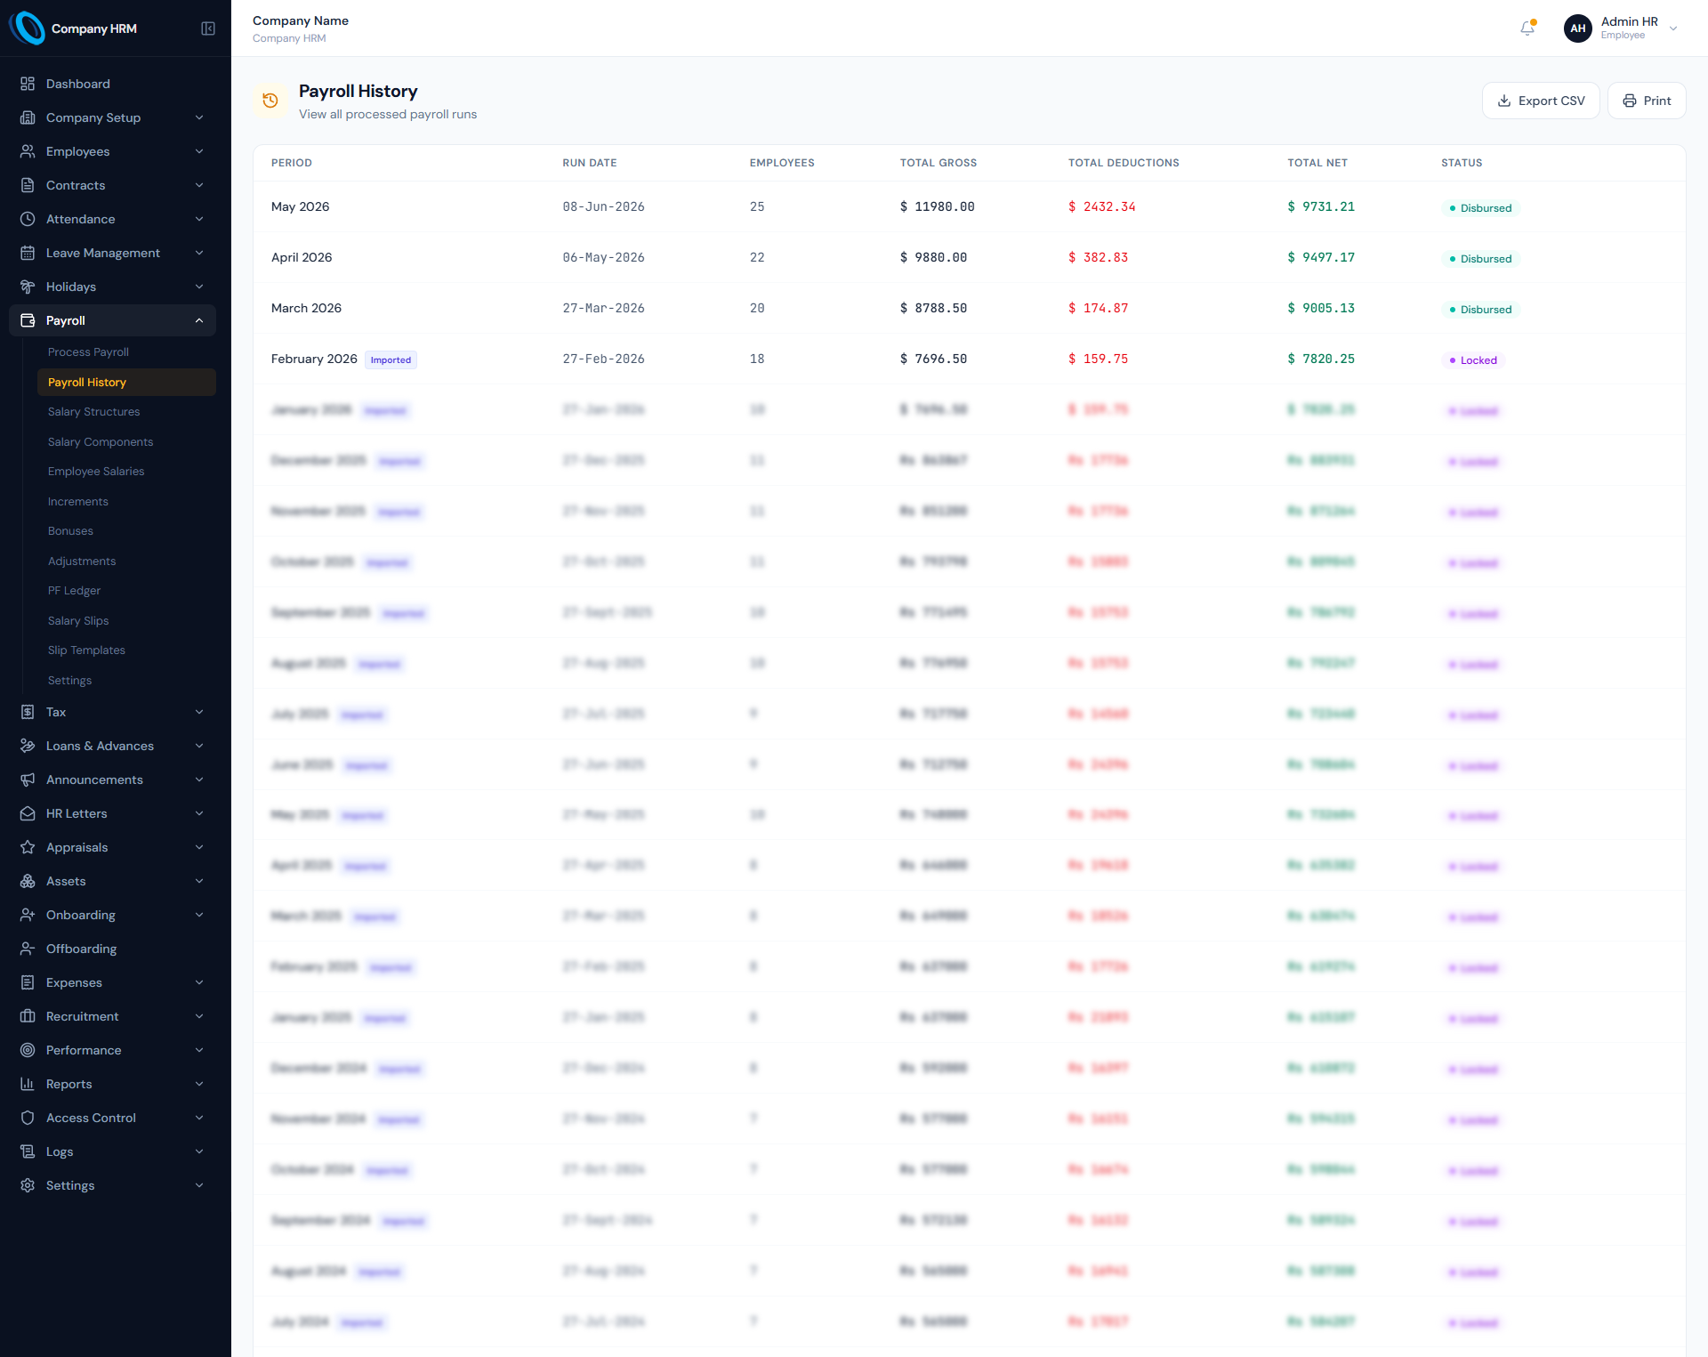Expand Tax submenu chevron
Screen dimensions: 1708x1357
199,712
